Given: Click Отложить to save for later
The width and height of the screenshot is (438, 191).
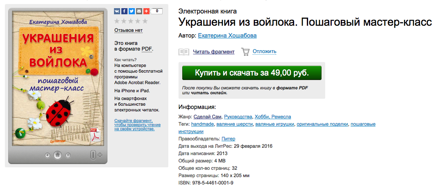Looking at the screenshot, I should tap(264, 51).
